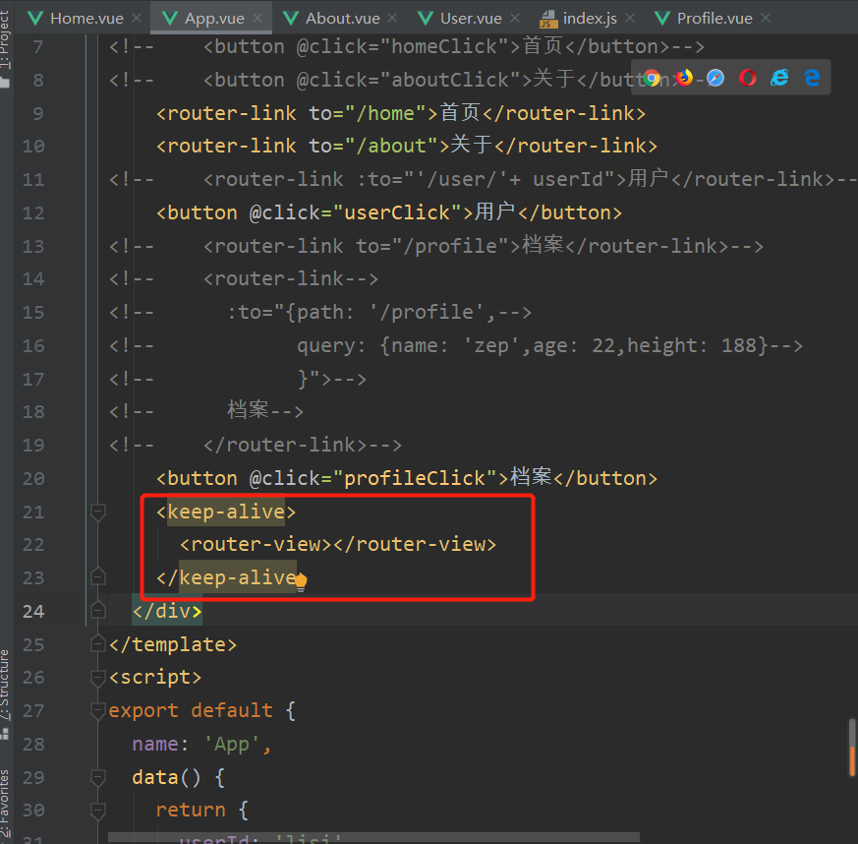The width and height of the screenshot is (858, 844).
Task: Click the opening keep-alive tag
Action: pos(226,512)
